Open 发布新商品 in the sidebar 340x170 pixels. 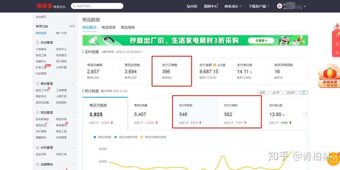point(42,119)
